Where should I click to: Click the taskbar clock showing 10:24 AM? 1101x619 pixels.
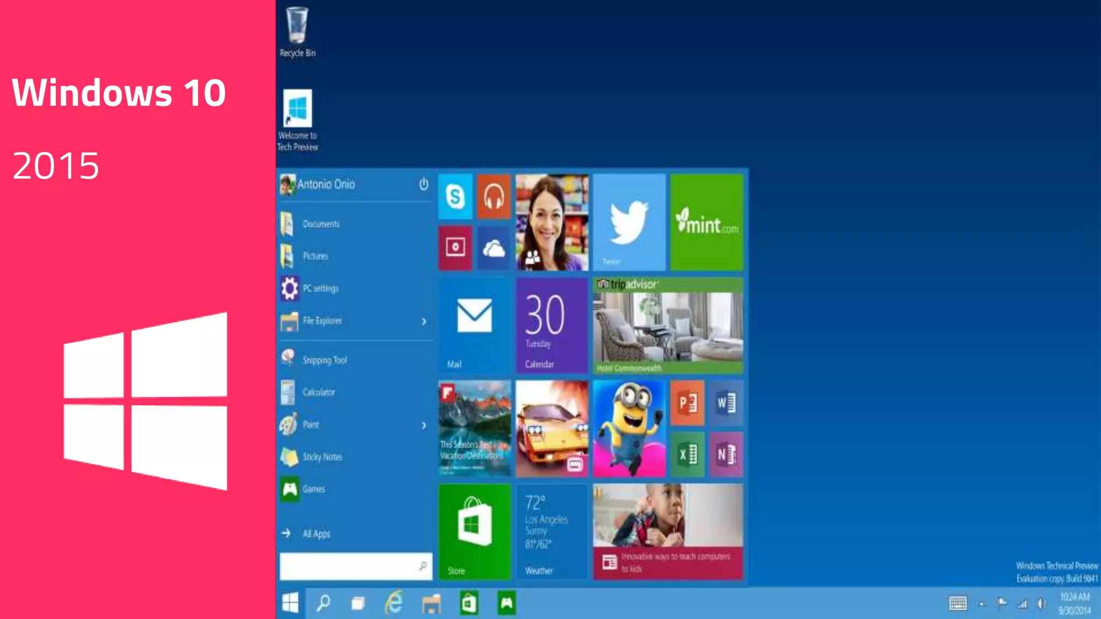[x=1075, y=603]
